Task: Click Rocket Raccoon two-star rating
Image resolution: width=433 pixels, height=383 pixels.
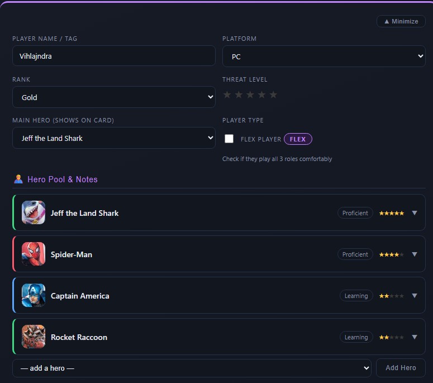Action: click(392, 337)
